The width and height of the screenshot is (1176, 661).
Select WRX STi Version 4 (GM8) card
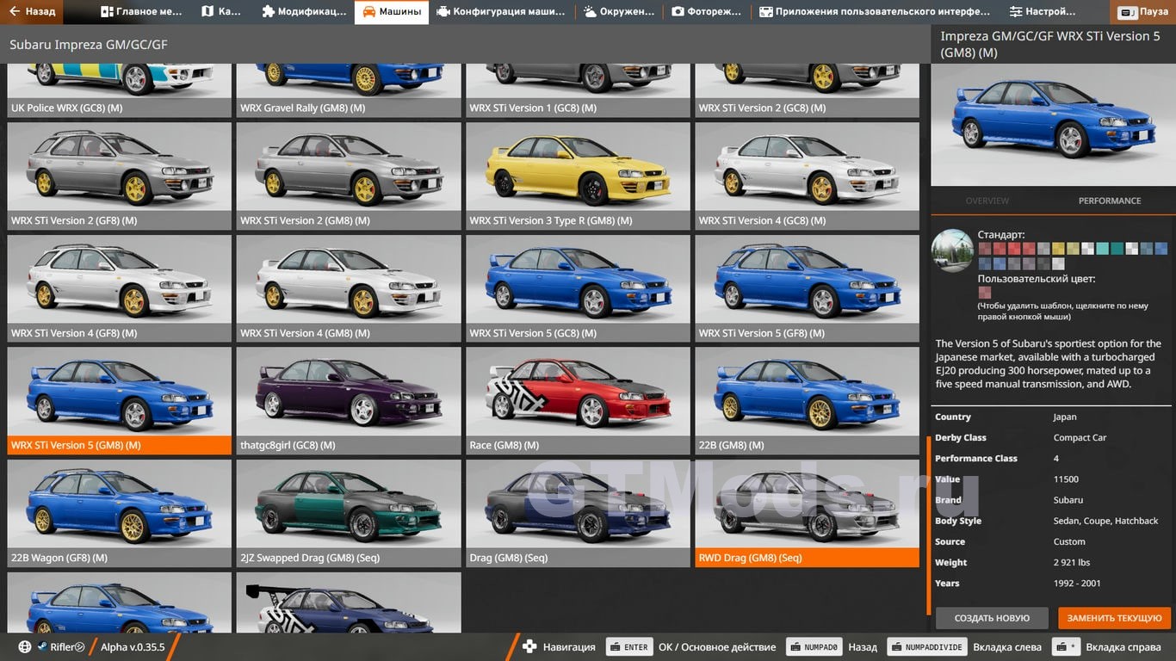(x=349, y=288)
